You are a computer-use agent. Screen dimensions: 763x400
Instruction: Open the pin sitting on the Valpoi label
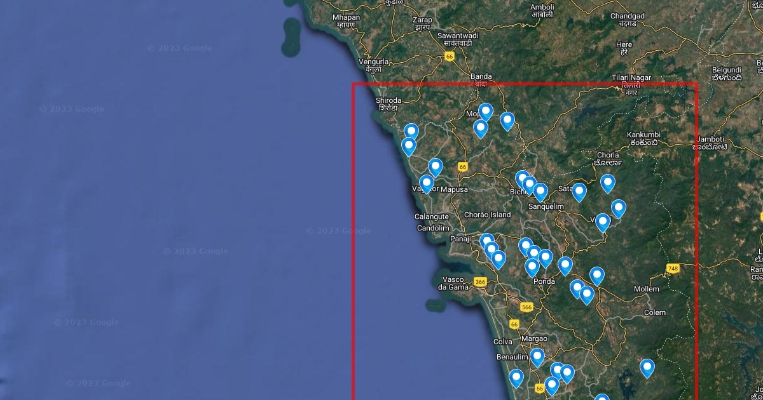click(x=603, y=222)
